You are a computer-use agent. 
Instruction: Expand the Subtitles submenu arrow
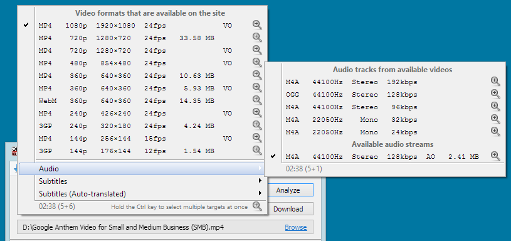click(260, 181)
